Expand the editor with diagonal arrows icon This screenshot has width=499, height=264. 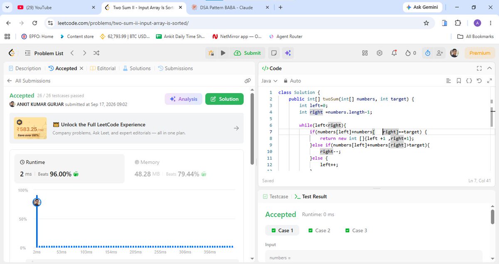489,81
